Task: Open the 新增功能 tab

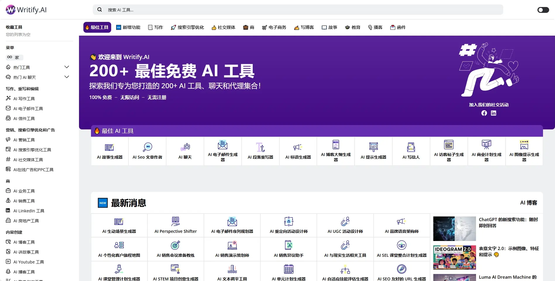Action: click(x=128, y=27)
